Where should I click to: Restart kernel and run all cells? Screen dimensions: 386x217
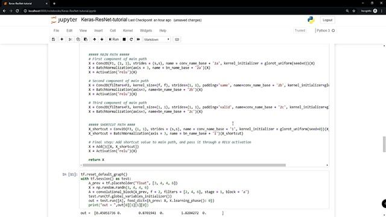click(x=138, y=39)
